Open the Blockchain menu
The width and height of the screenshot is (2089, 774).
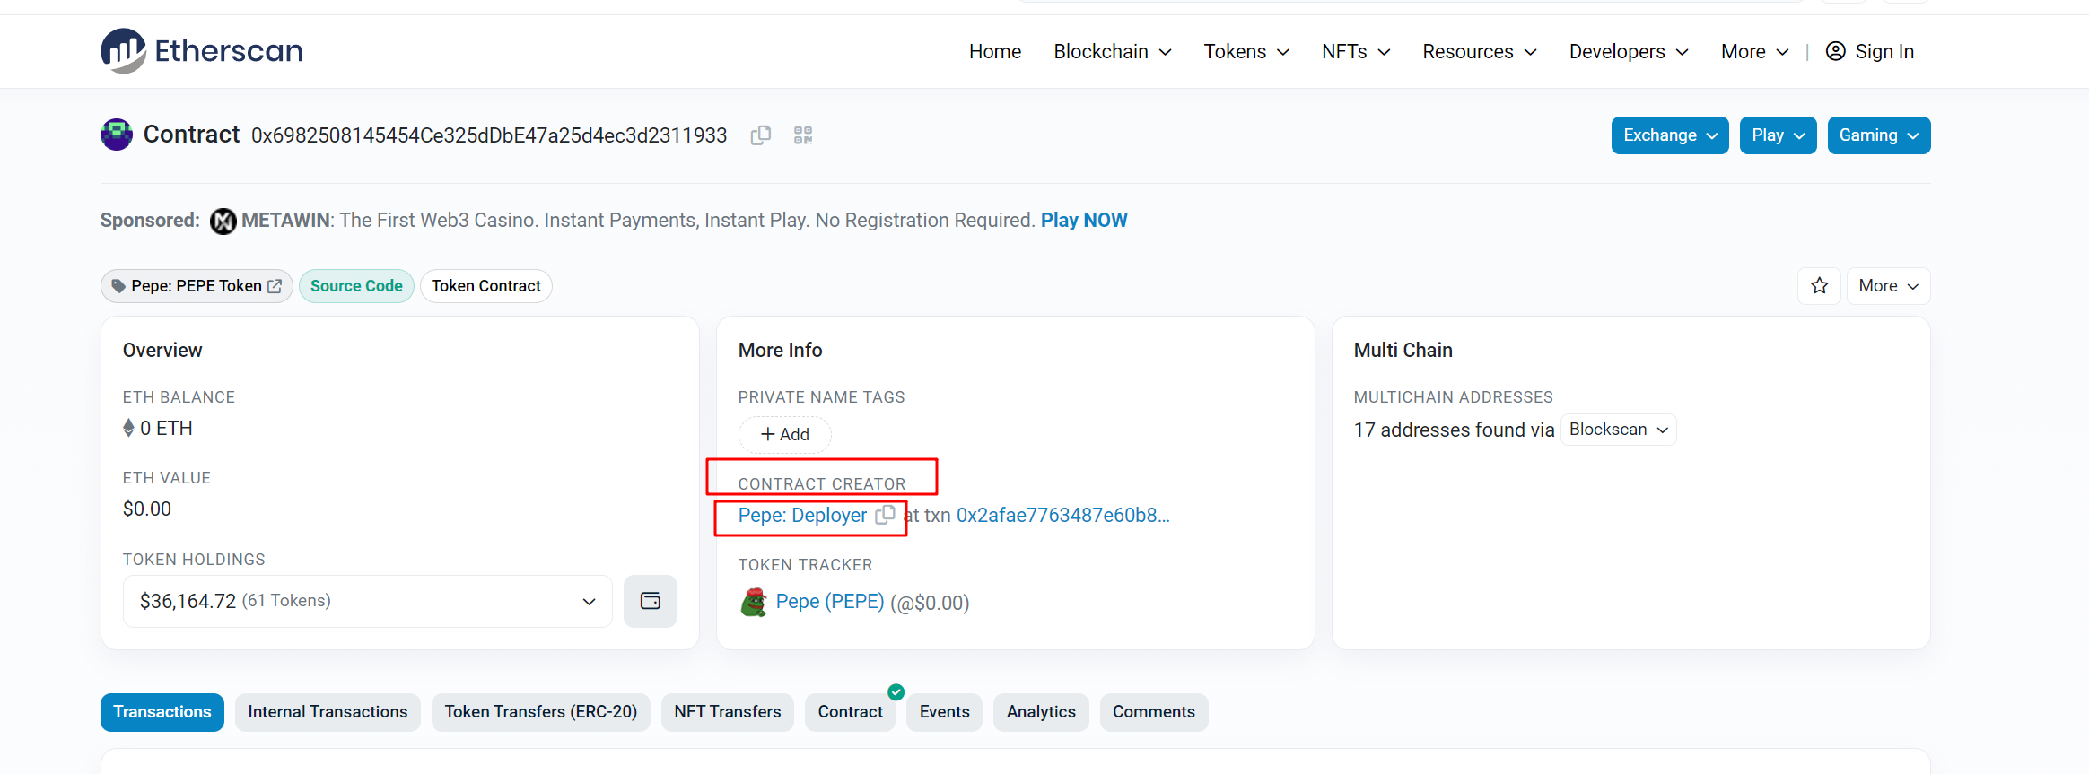1113,51
